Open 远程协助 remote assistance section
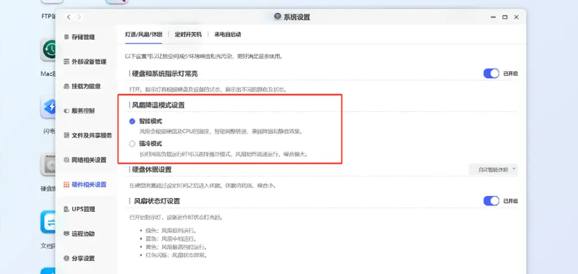Image resolution: width=578 pixels, height=274 pixels. pos(80,234)
